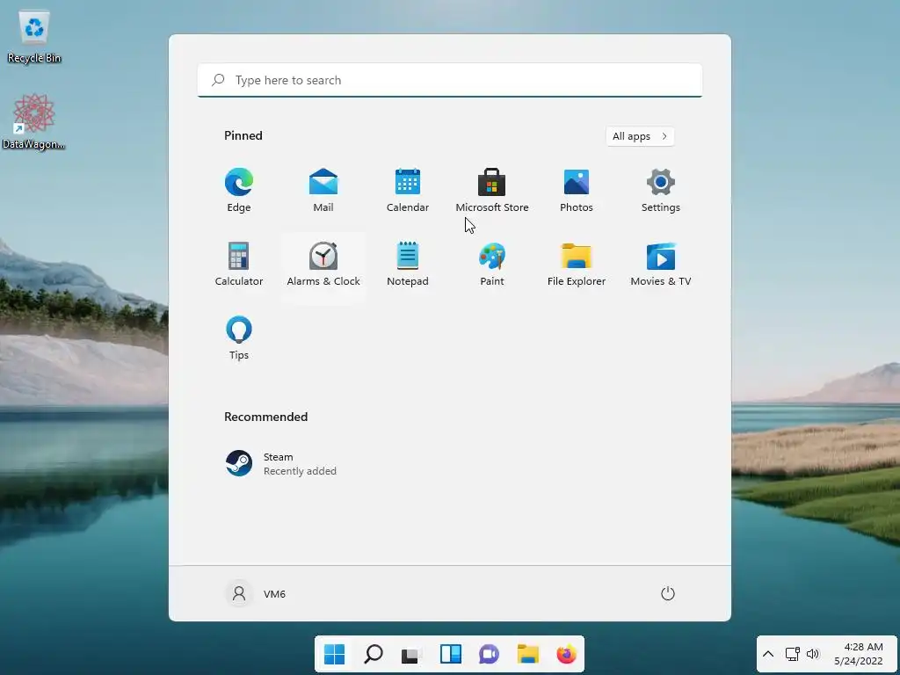The height and width of the screenshot is (675, 900).
Task: Open the Edge browser pinned app
Action: (239, 191)
